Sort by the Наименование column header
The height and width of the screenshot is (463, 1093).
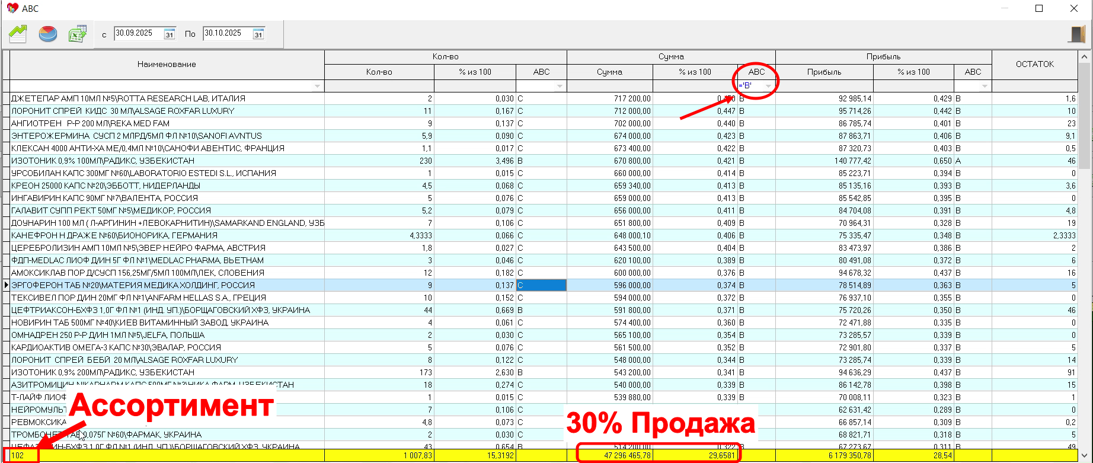coord(167,64)
